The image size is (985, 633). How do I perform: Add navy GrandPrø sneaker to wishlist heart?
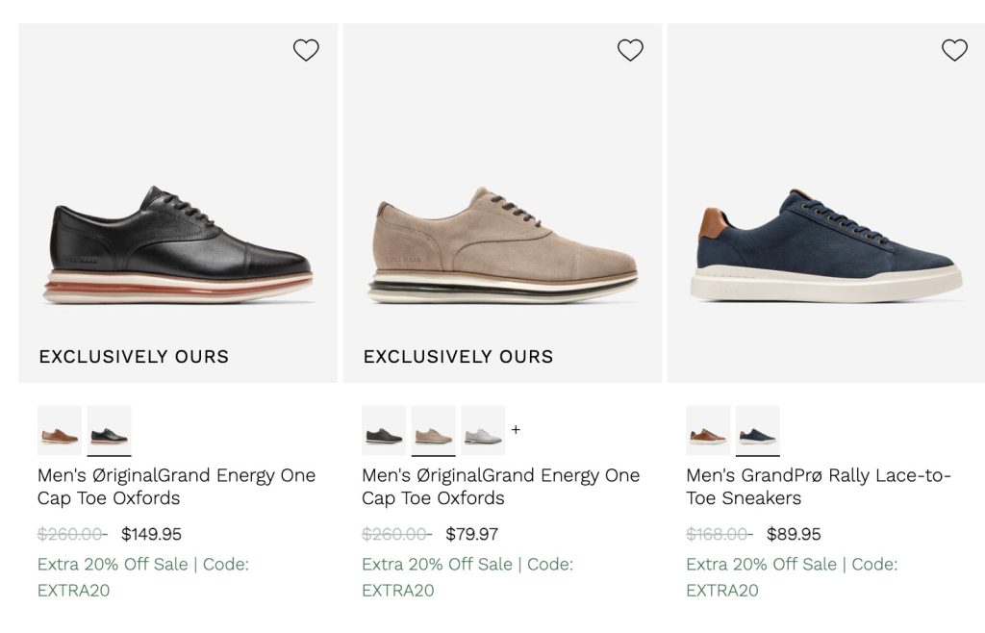tap(954, 50)
